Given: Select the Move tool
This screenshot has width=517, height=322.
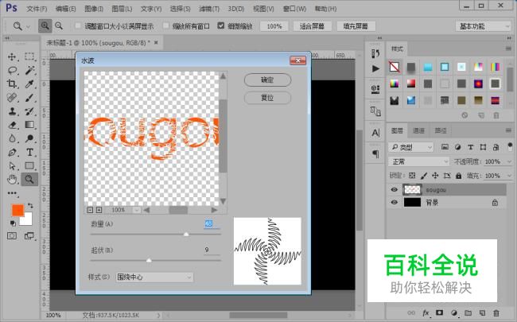Looking at the screenshot, I should point(12,56).
